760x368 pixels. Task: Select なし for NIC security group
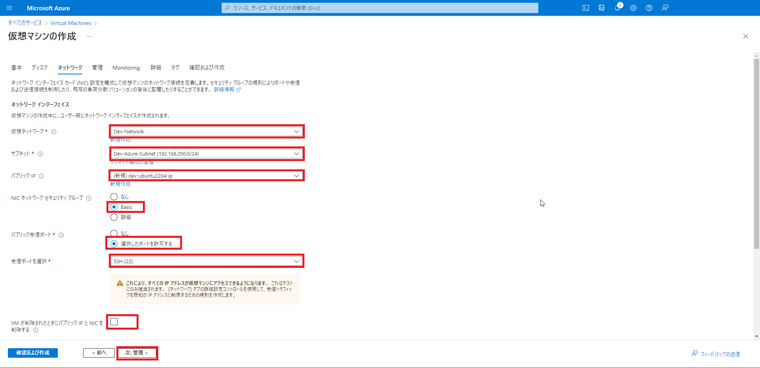tap(114, 197)
